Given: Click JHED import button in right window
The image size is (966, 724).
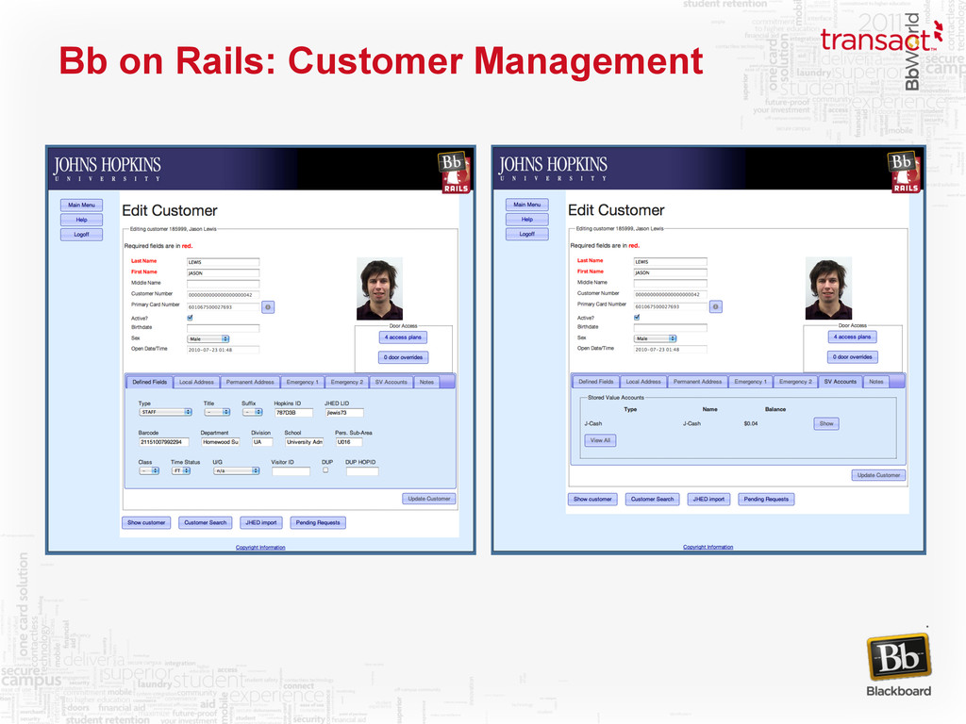Looking at the screenshot, I should (x=708, y=500).
